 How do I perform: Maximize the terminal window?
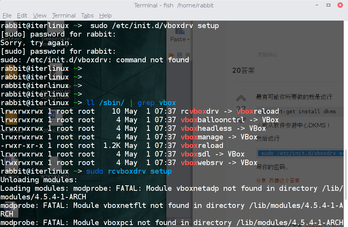pyautogui.click(x=329, y=5)
